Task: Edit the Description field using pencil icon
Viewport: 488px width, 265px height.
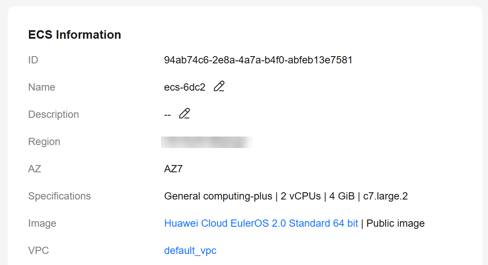Action: [184, 114]
